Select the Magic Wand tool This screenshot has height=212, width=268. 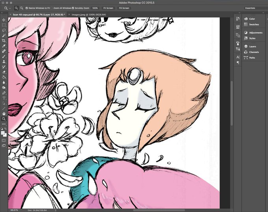click(x=4, y=35)
